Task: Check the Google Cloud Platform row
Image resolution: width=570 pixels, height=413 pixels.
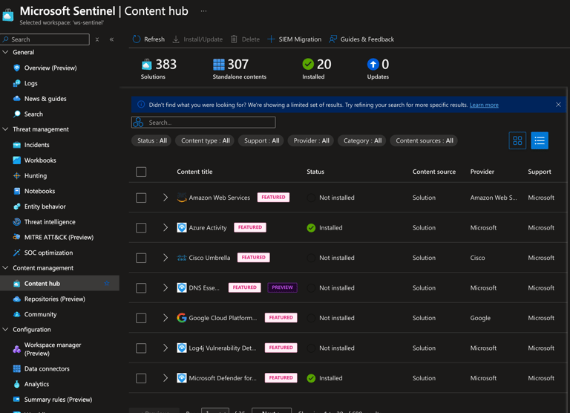Action: pos(141,318)
